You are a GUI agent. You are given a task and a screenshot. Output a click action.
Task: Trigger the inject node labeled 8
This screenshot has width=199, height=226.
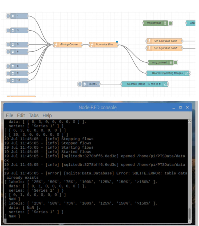(8, 66)
